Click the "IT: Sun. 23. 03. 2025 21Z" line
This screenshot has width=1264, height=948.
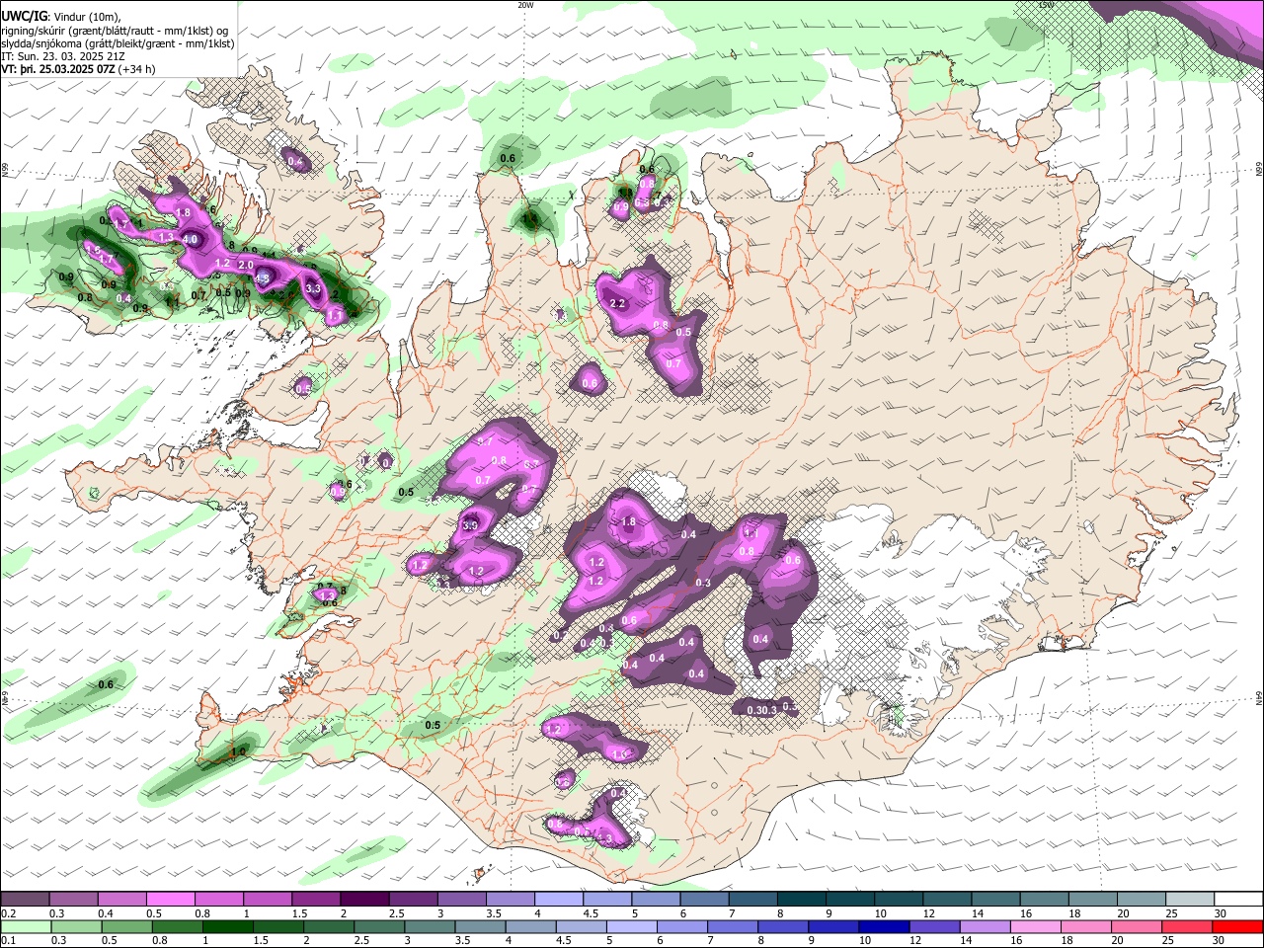point(62,56)
